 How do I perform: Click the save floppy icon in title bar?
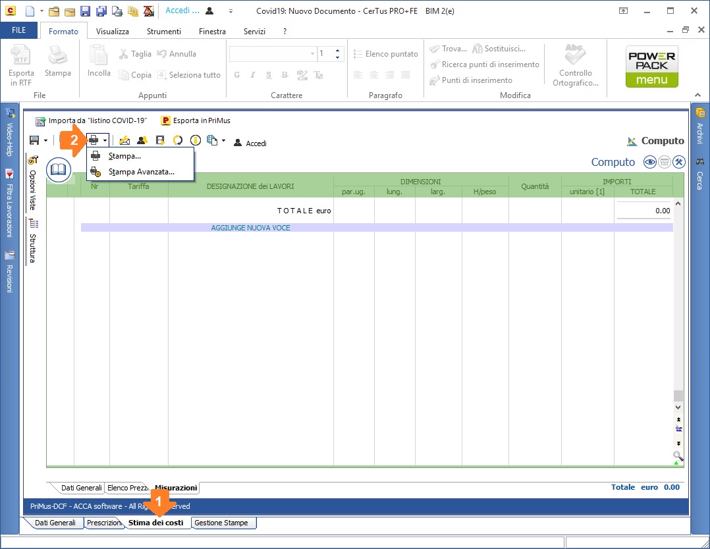click(85, 11)
